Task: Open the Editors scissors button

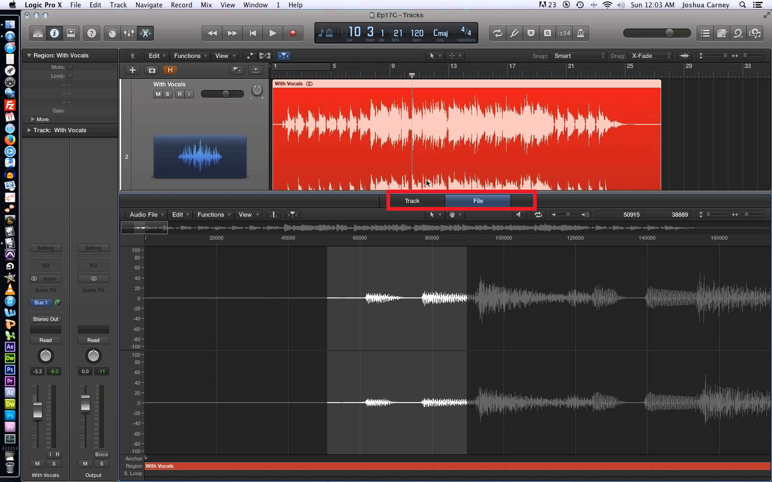Action: (145, 33)
